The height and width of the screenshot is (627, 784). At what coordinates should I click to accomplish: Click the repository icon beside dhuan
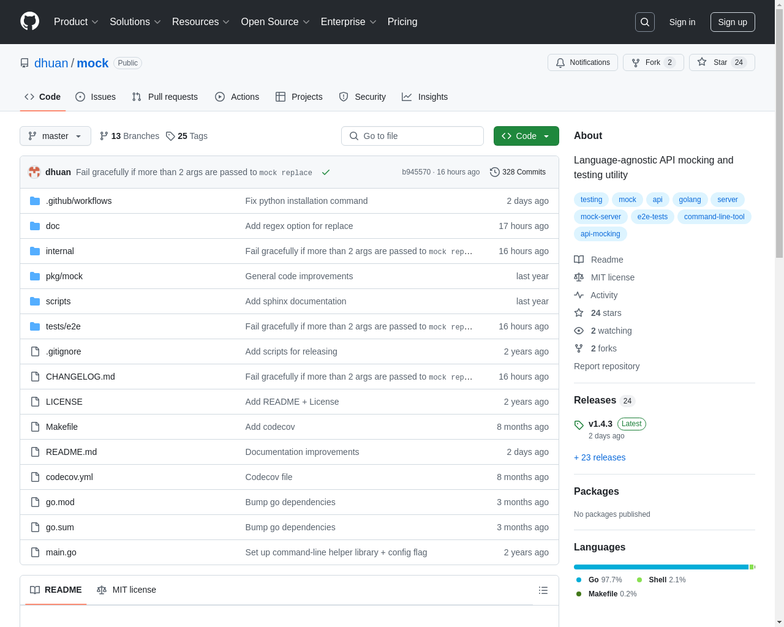point(24,63)
